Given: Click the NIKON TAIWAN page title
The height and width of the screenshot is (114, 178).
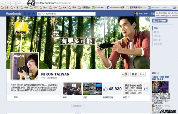Looking at the screenshot, I should (55, 74).
